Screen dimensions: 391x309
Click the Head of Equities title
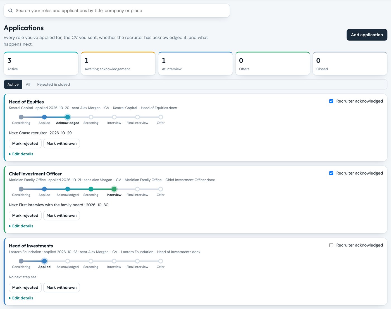[x=26, y=102]
